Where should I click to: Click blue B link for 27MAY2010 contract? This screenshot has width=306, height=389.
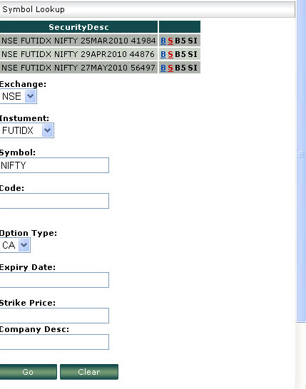(x=163, y=68)
